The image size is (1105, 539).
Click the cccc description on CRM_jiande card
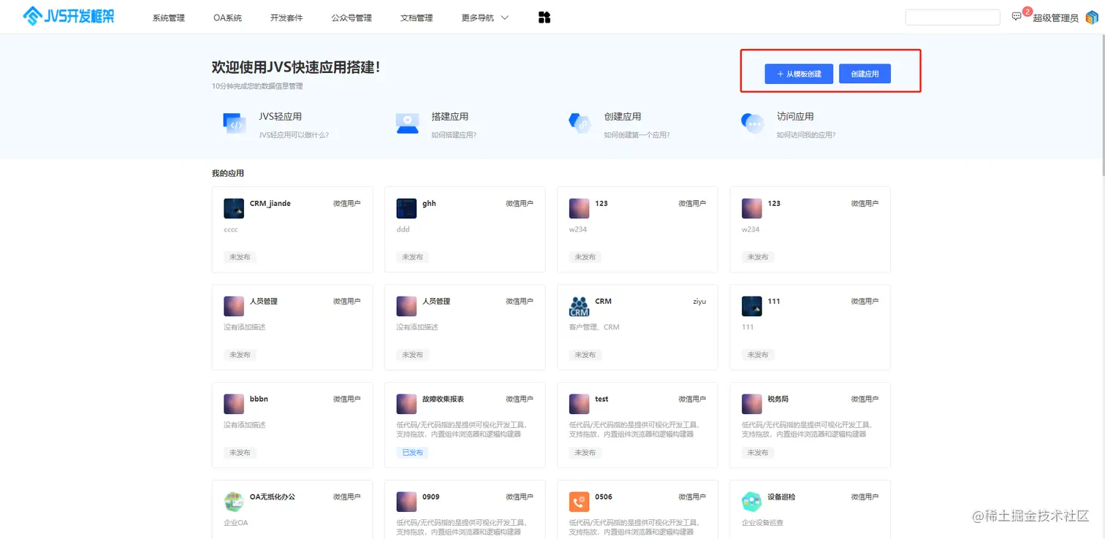pos(231,229)
